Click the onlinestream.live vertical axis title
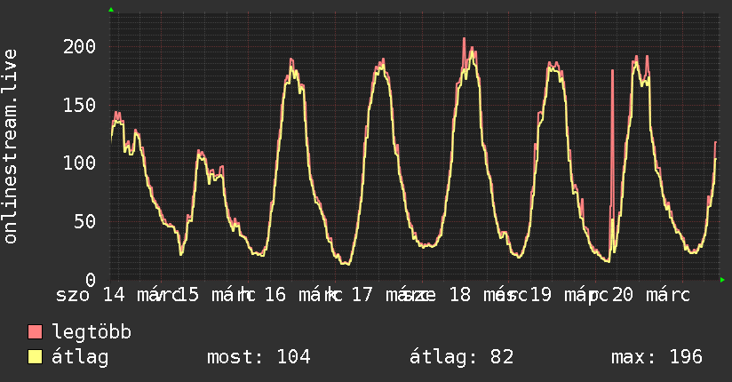Image resolution: width=732 pixels, height=382 pixels. [x=11, y=147]
